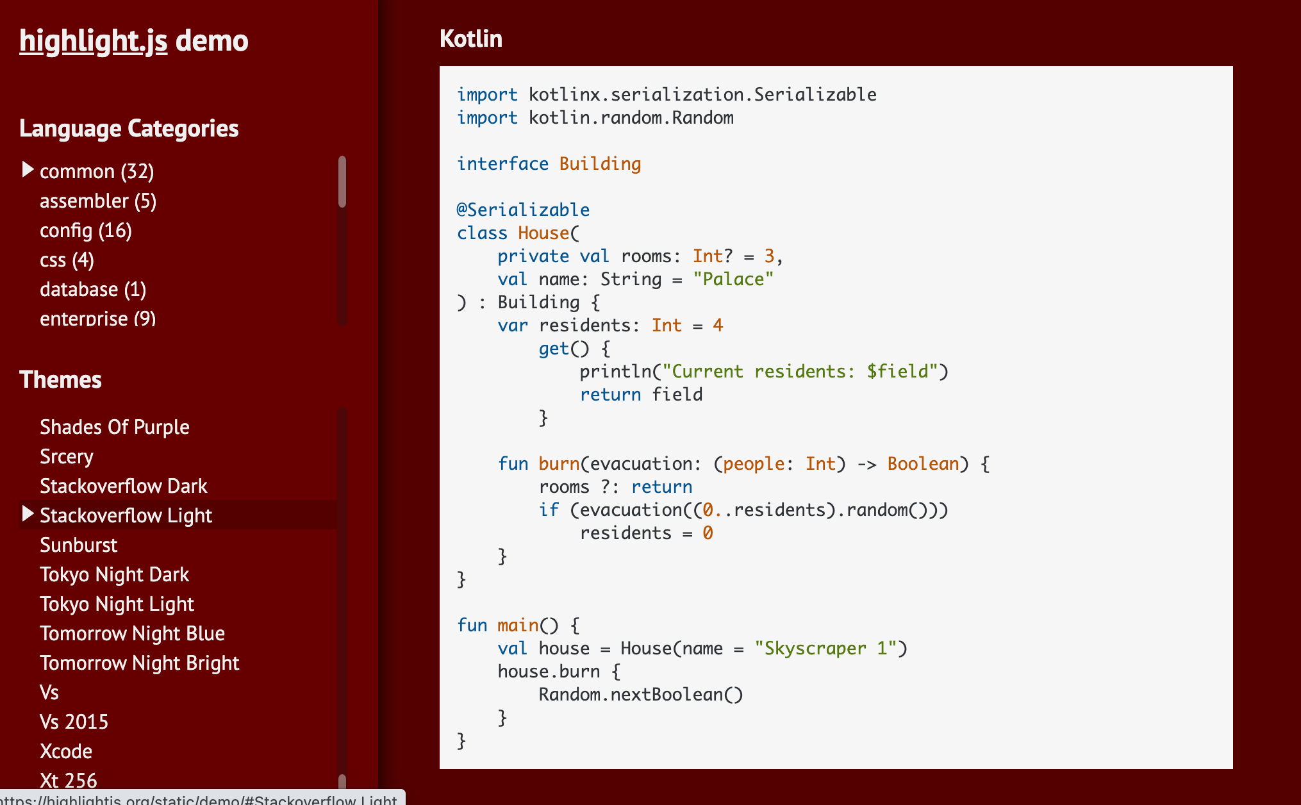Screen dimensions: 1301x805
Task: Switch to the Xcode theme
Action: click(66, 751)
